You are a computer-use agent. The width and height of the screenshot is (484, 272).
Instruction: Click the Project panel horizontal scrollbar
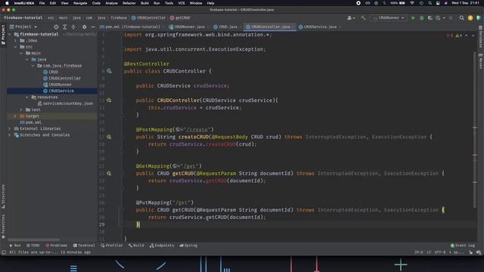pos(33,240)
